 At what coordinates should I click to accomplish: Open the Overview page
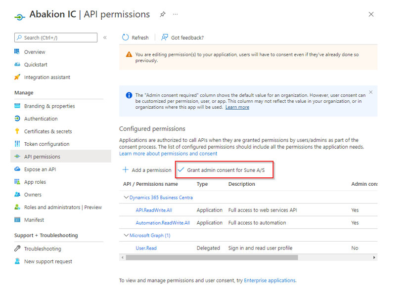pos(35,52)
